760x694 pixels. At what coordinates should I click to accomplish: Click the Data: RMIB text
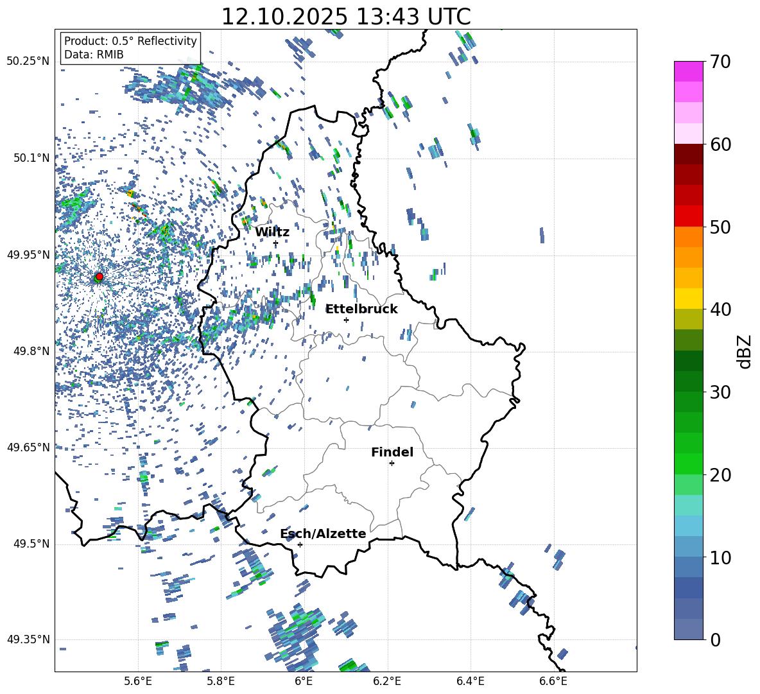[94, 55]
